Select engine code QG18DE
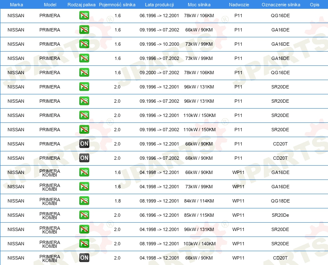Image resolution: width=328 pixels, height=265 pixels. [x=280, y=201]
